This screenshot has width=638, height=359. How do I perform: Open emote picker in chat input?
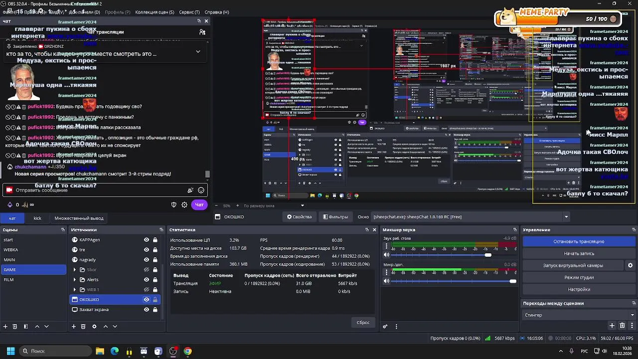click(x=201, y=190)
